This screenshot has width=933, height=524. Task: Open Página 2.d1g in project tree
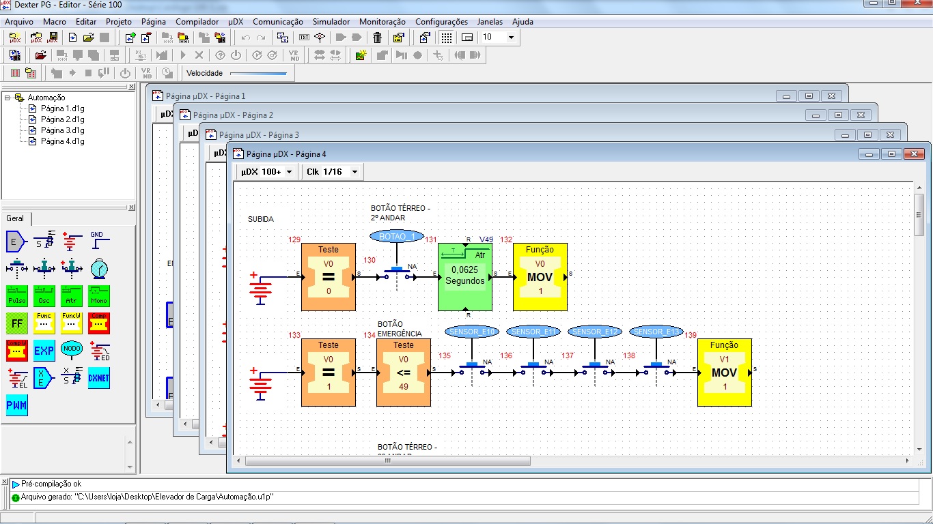click(62, 119)
